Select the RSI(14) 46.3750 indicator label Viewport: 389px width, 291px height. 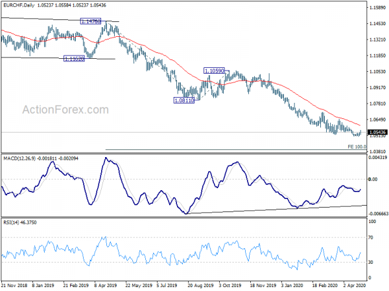tap(20, 222)
